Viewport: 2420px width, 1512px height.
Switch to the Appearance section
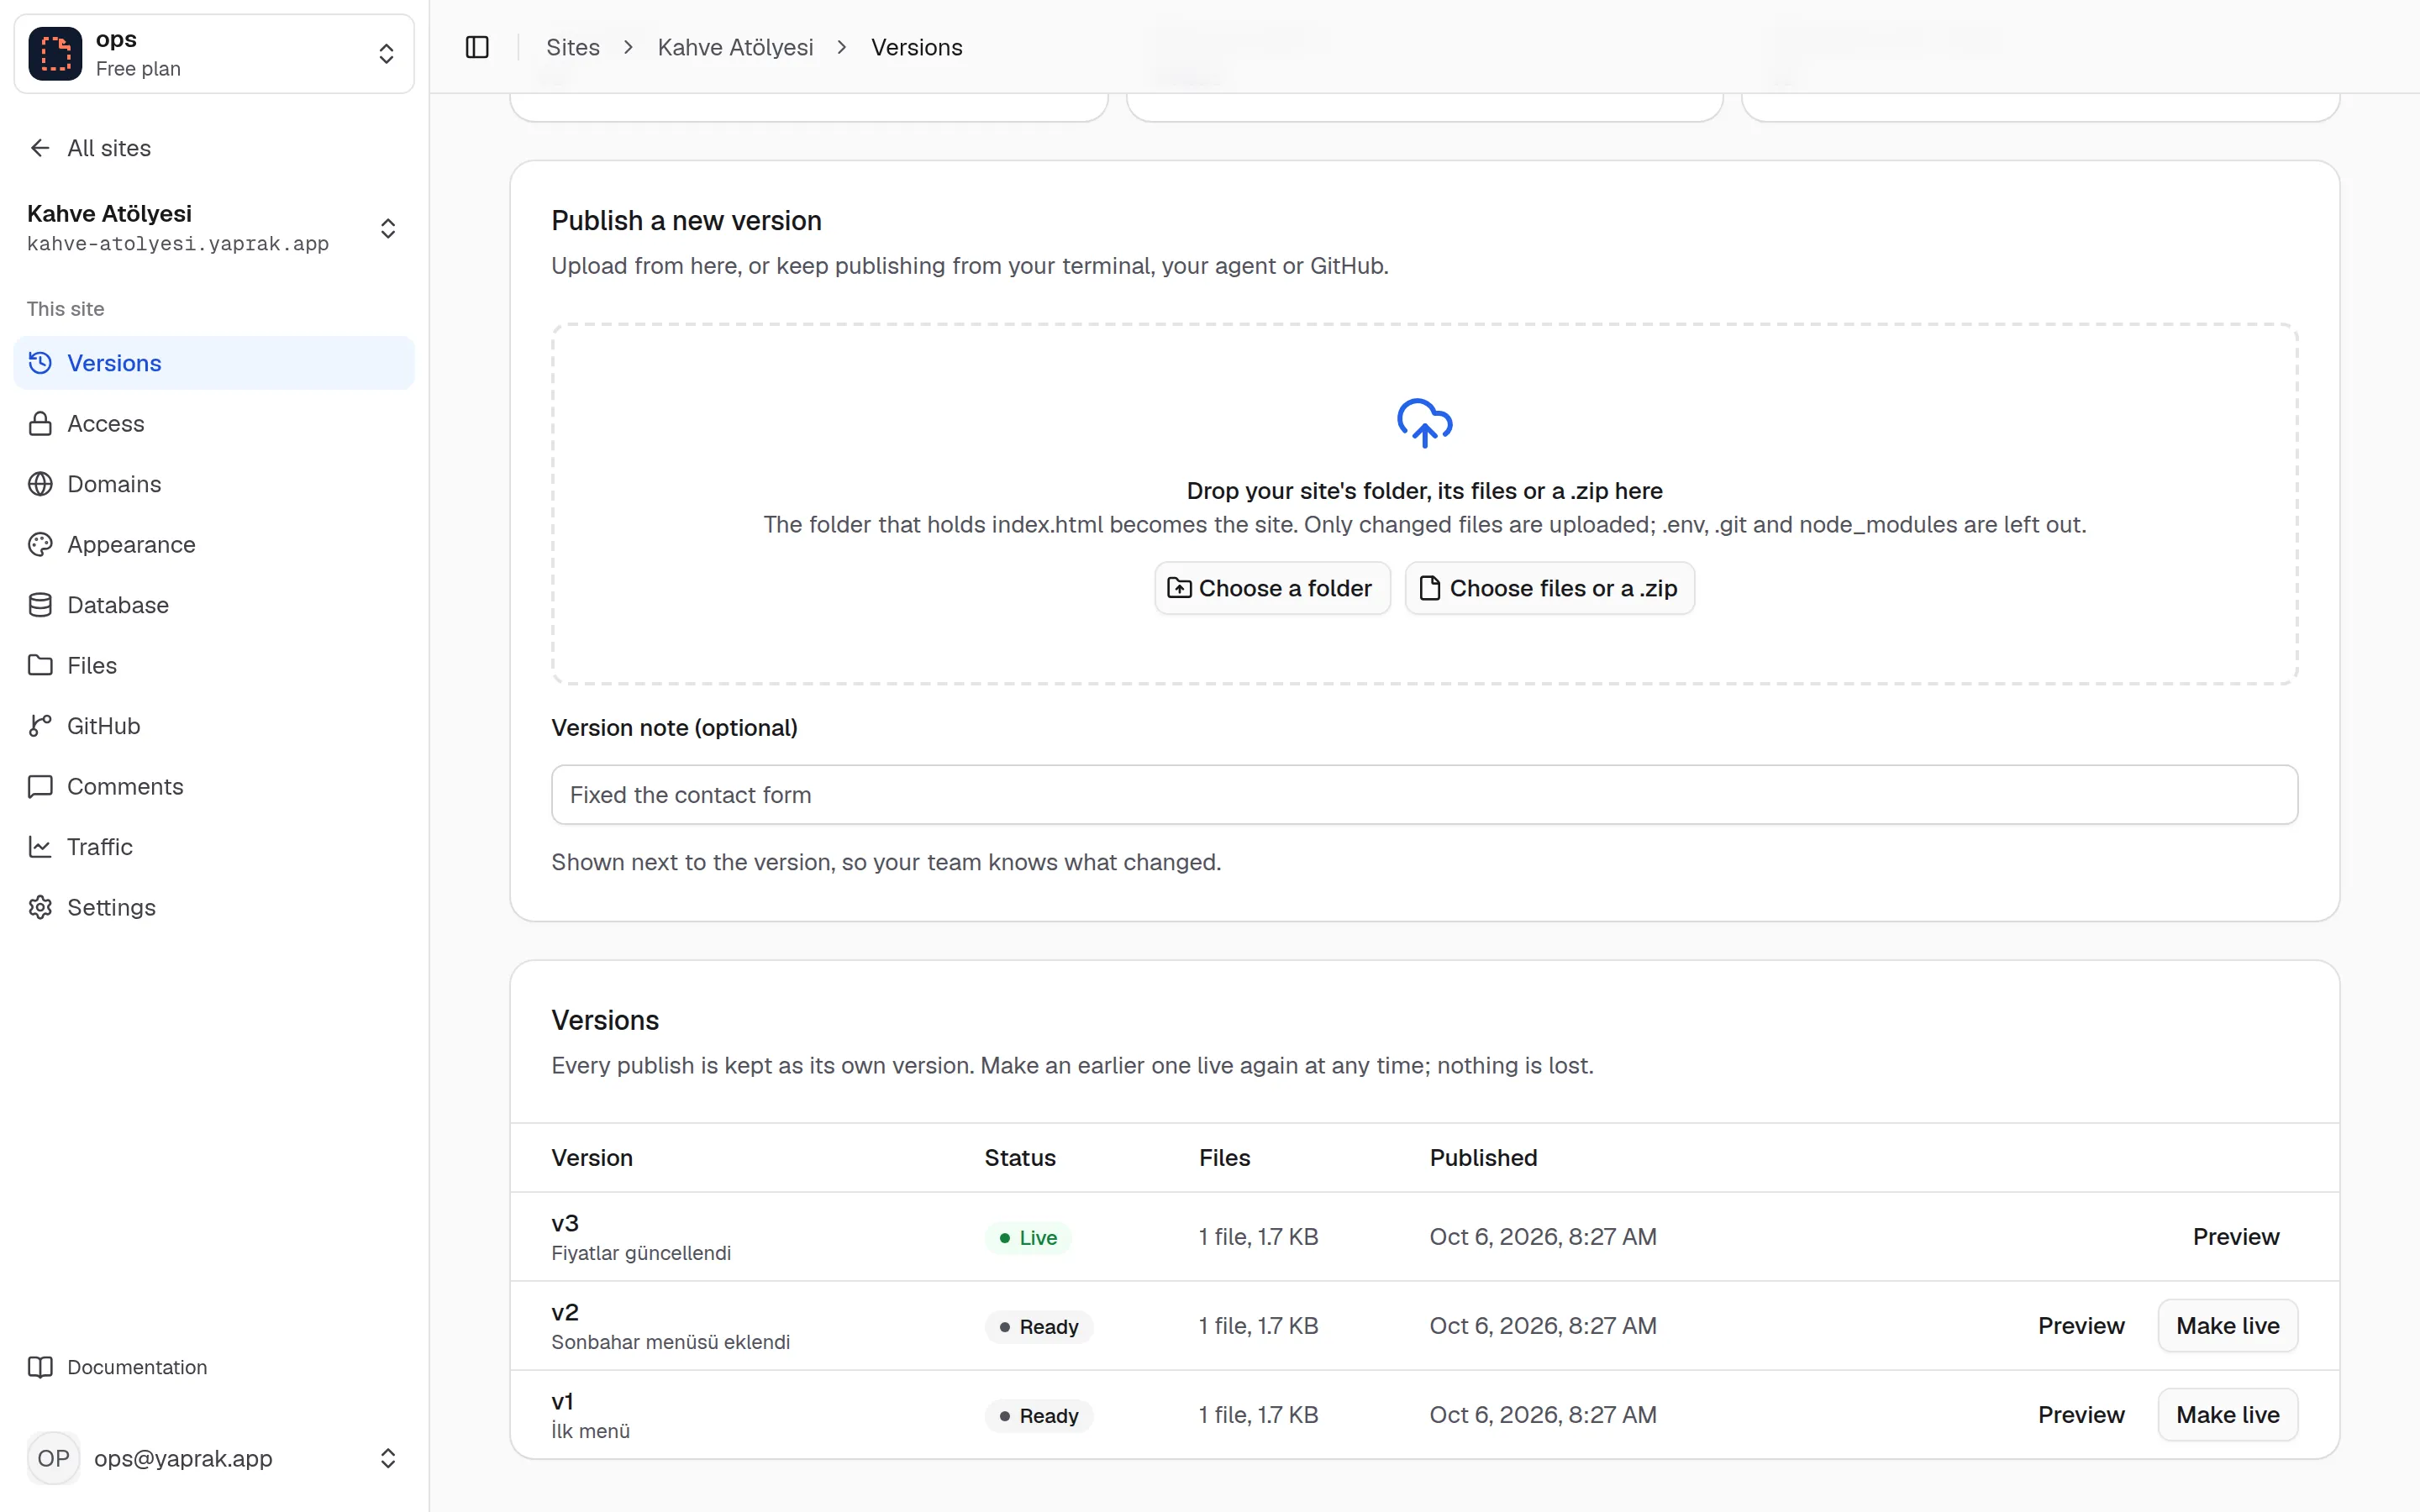click(x=214, y=544)
